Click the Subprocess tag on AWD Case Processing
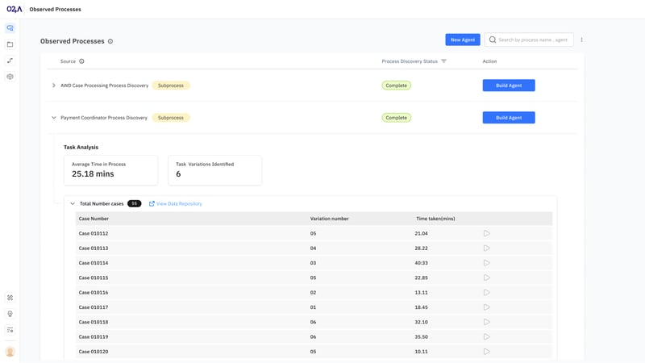Viewport: 645px width, 363px height. (x=171, y=86)
